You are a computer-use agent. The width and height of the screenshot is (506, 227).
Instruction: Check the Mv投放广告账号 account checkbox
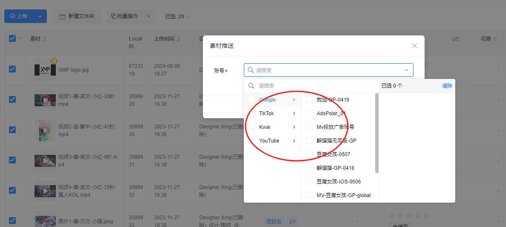pyautogui.click(x=309, y=127)
